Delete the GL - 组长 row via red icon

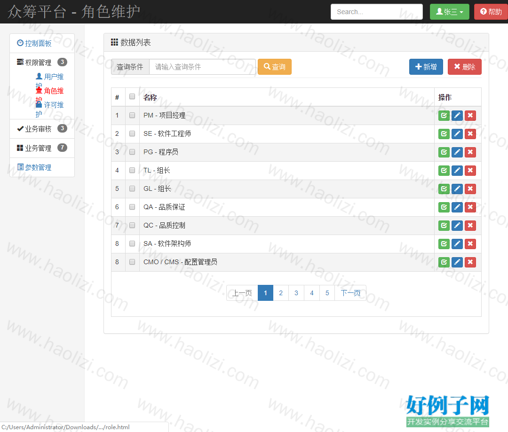pyautogui.click(x=470, y=189)
